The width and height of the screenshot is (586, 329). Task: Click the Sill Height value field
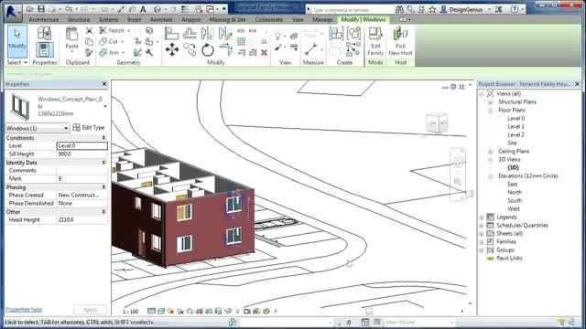click(x=82, y=154)
